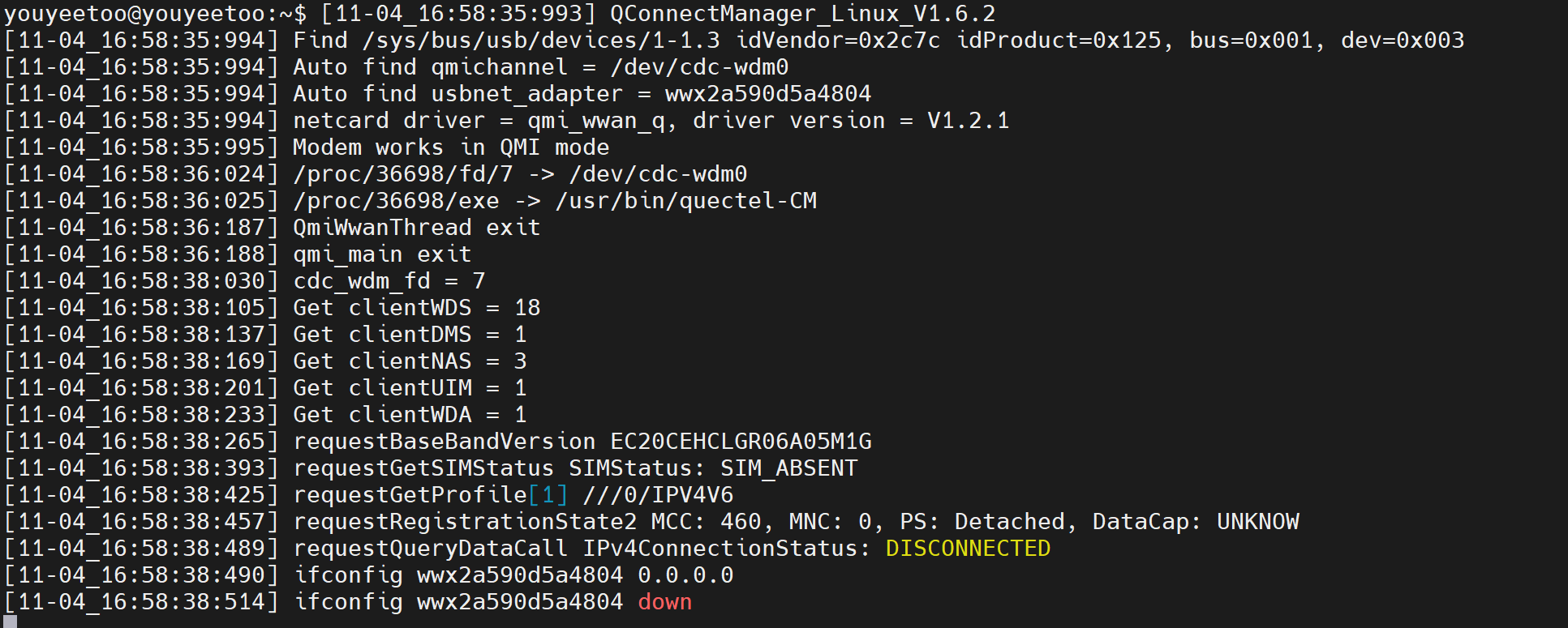Viewport: 1568px width, 628px height.
Task: Click the "Get clientNAS = 3" line
Action: pos(410,361)
